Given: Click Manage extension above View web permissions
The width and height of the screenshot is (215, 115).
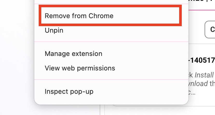Looking at the screenshot, I should [73, 54].
